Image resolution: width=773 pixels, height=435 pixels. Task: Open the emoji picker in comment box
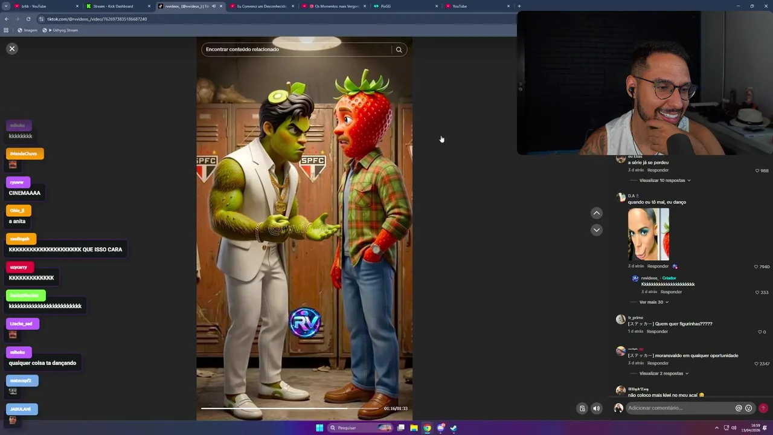(x=749, y=408)
